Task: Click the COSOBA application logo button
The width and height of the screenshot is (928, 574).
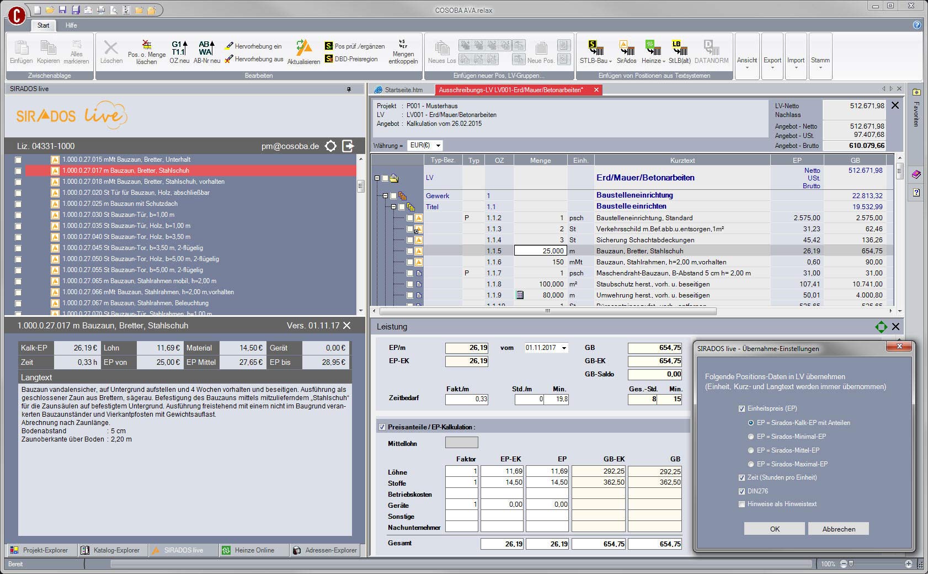Action: click(17, 15)
